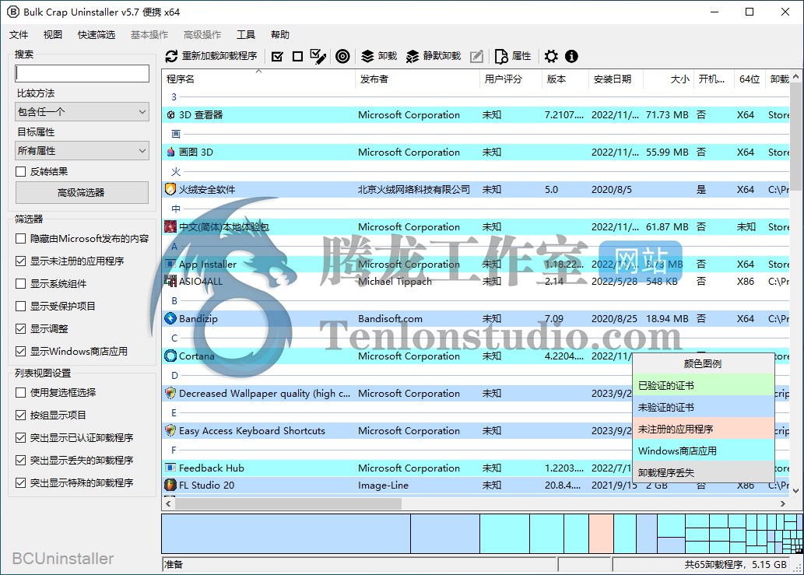Viewport: 804px width, 575px height.
Task: Click the 画图 3D app icon
Action: pyautogui.click(x=170, y=153)
